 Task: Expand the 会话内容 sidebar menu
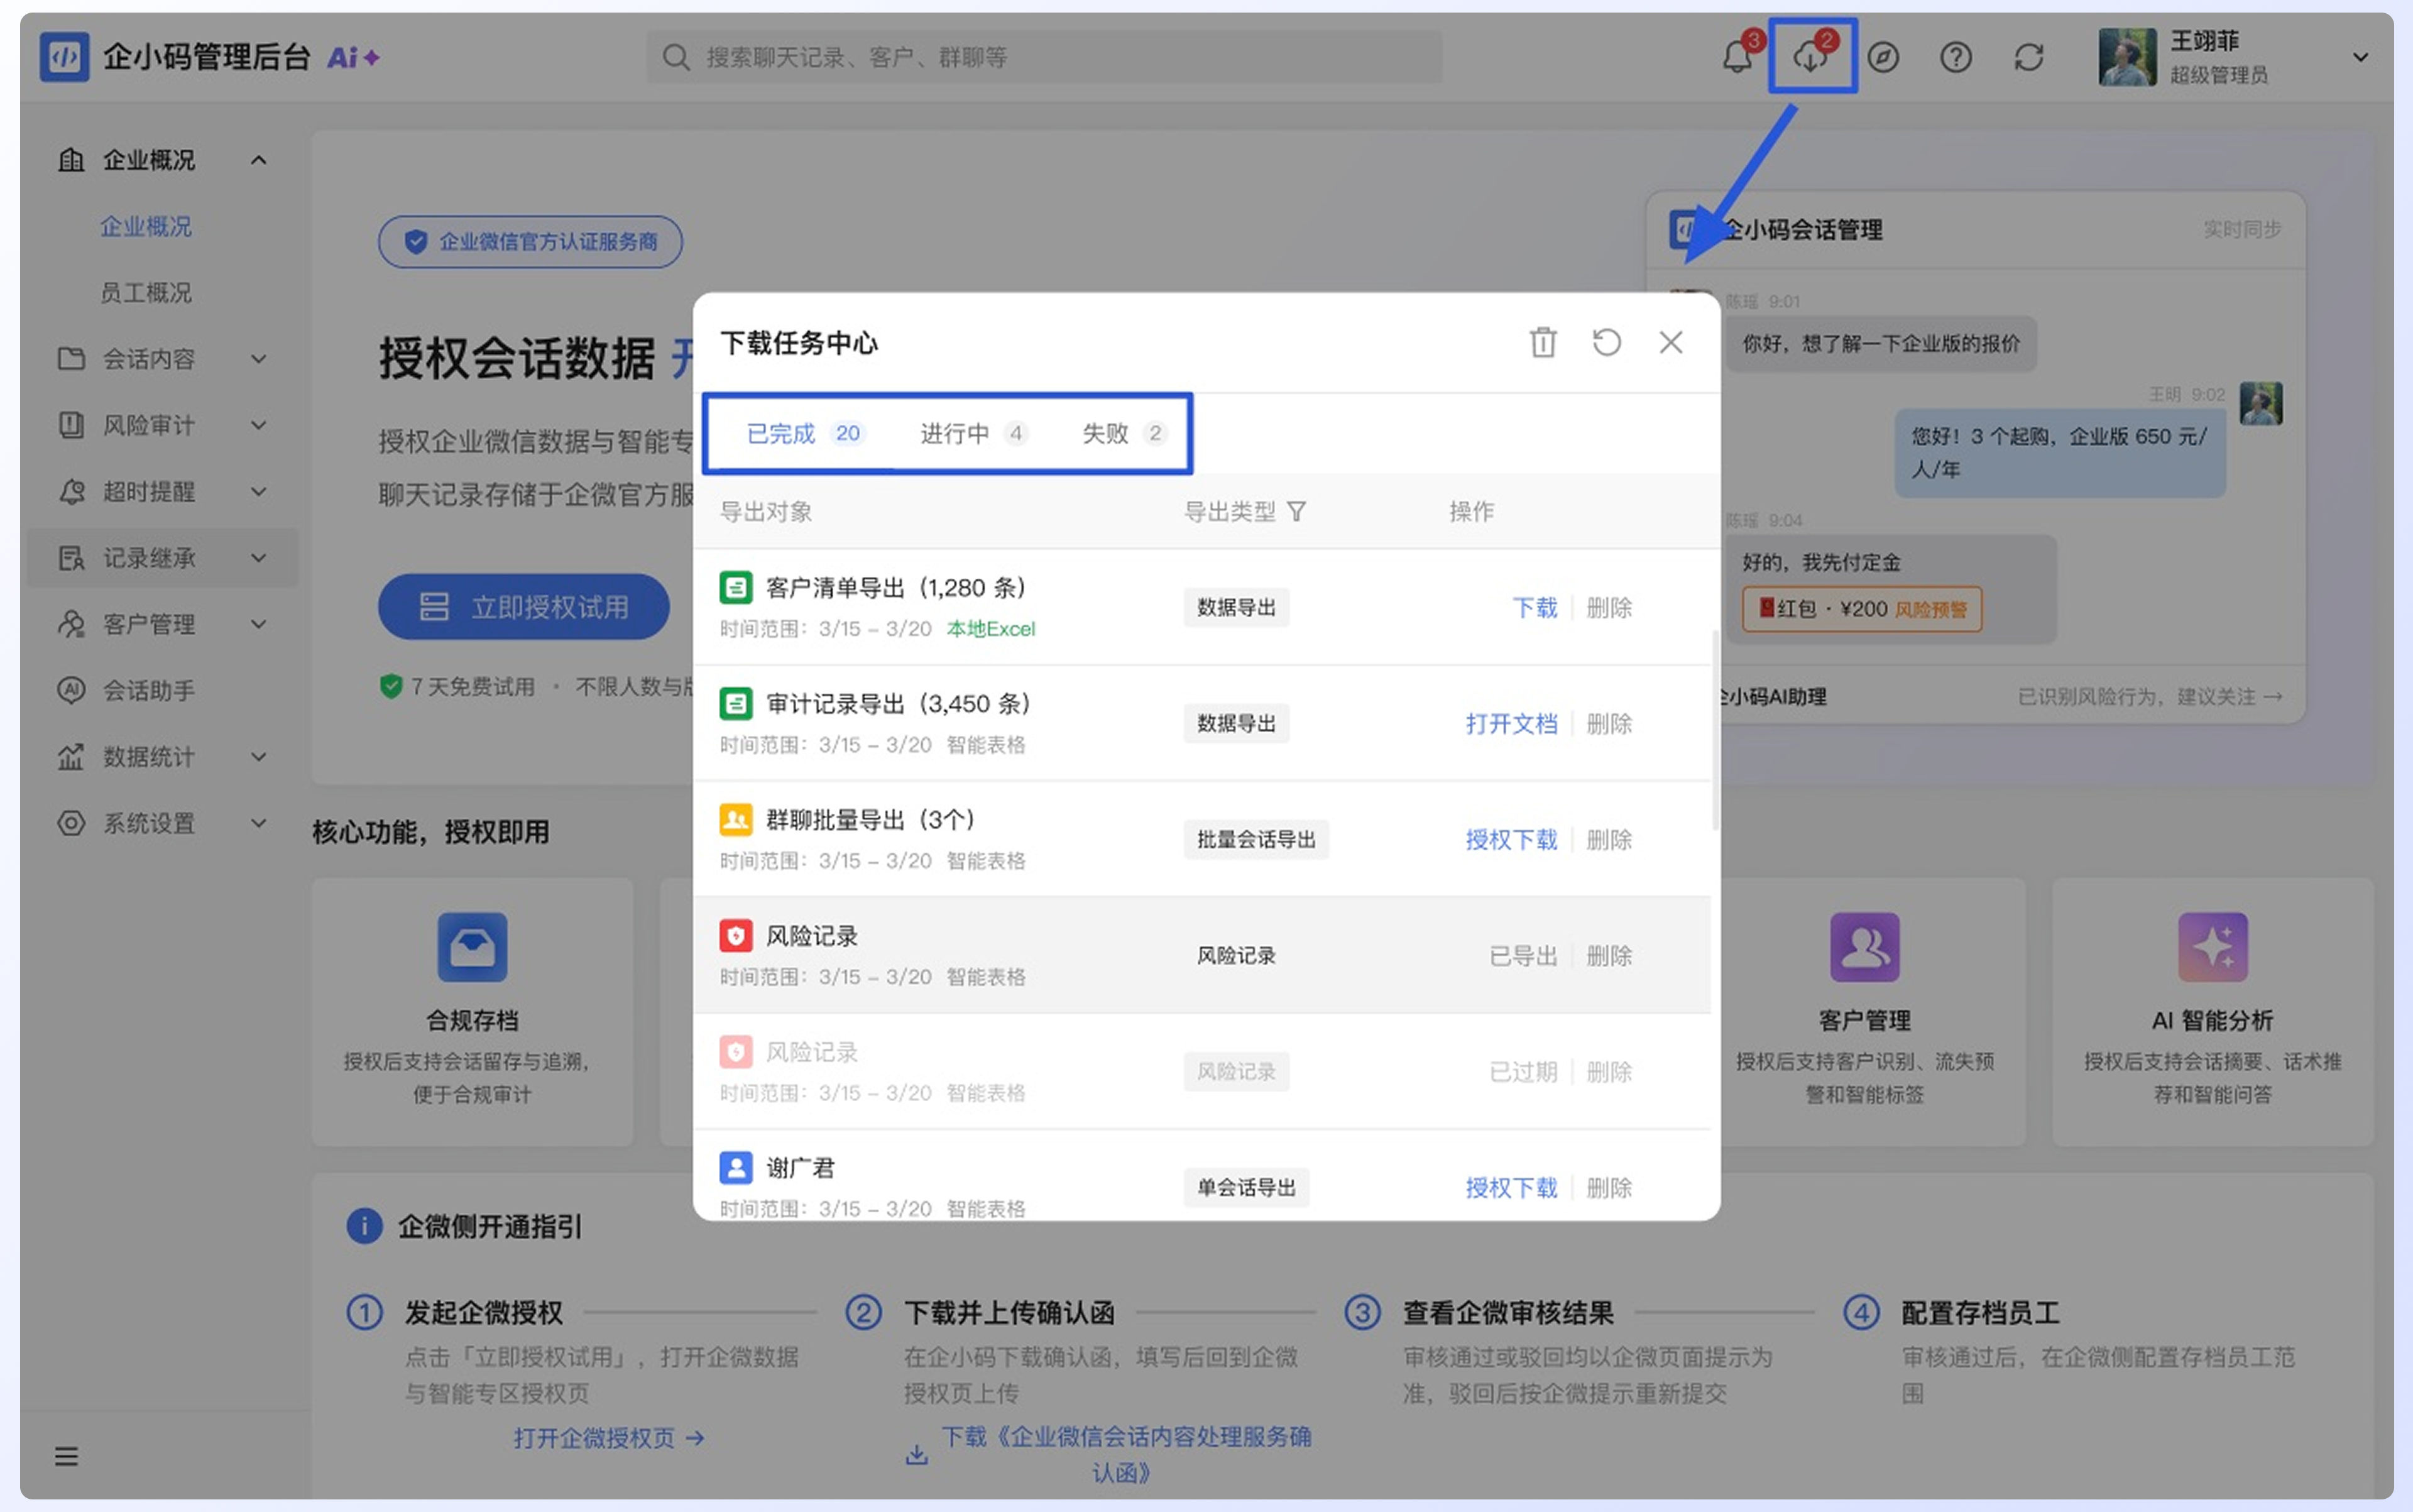tap(259, 359)
